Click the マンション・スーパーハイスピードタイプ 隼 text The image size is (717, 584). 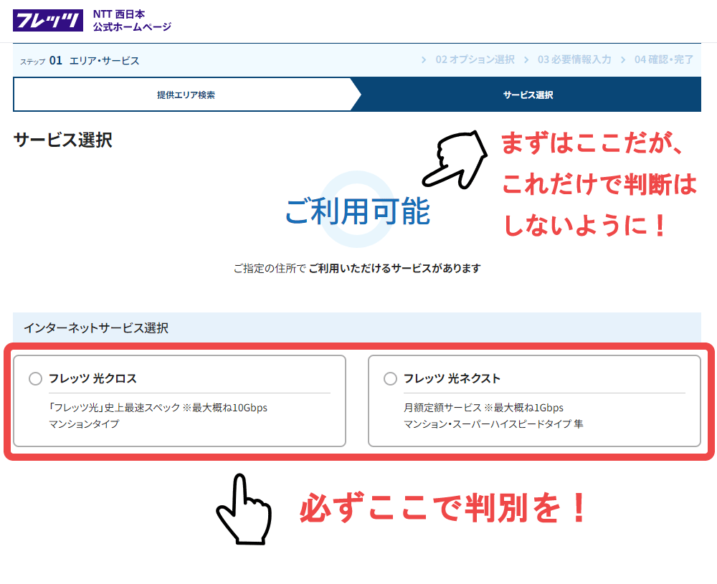coord(493,424)
